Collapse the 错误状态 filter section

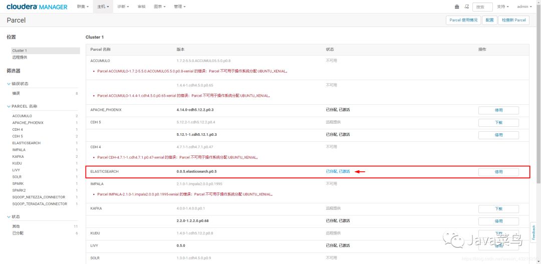[x=18, y=84]
